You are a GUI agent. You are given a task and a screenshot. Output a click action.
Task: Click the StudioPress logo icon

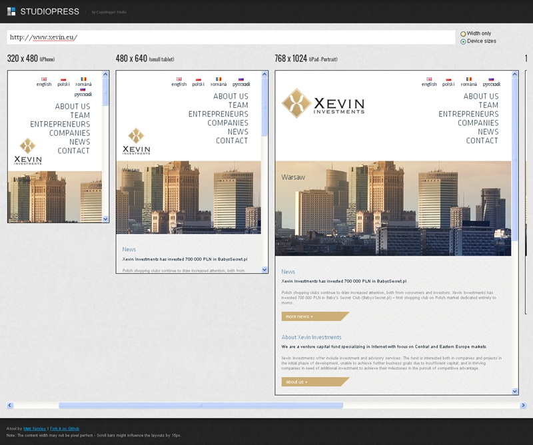11,11
